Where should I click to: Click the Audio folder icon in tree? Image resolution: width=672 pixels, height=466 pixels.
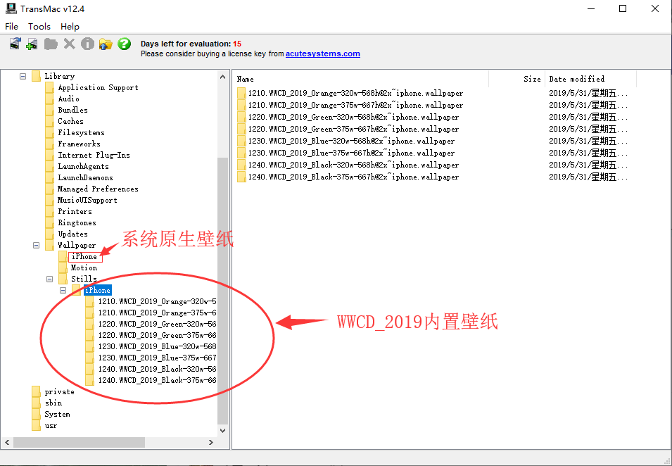pyautogui.click(x=50, y=99)
